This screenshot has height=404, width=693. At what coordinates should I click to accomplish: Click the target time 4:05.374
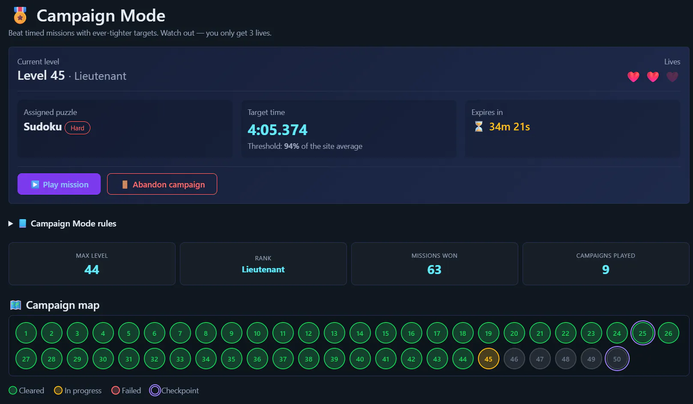278,130
